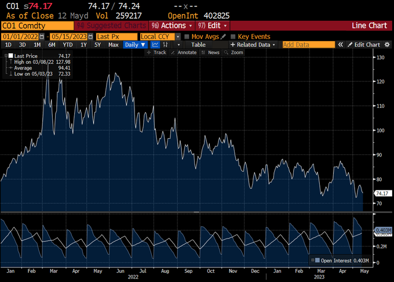Select the 1D time range
This screenshot has width=394, height=282.
pos(8,45)
